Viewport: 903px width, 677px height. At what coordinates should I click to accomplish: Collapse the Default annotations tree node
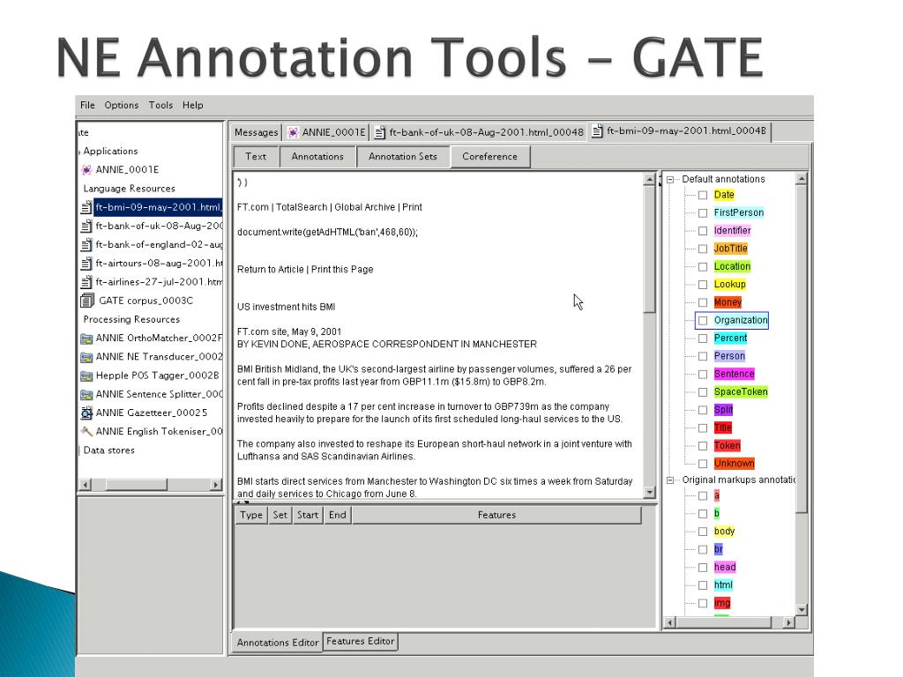pos(670,180)
